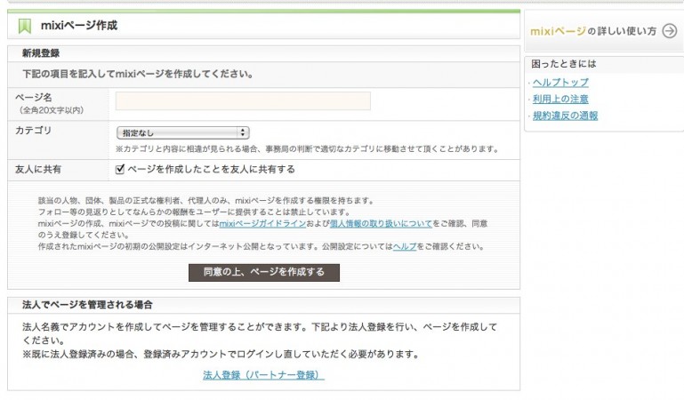Select the 規約違反の通報 sidebar link
Viewport: 684px width, 400px height.
point(565,116)
